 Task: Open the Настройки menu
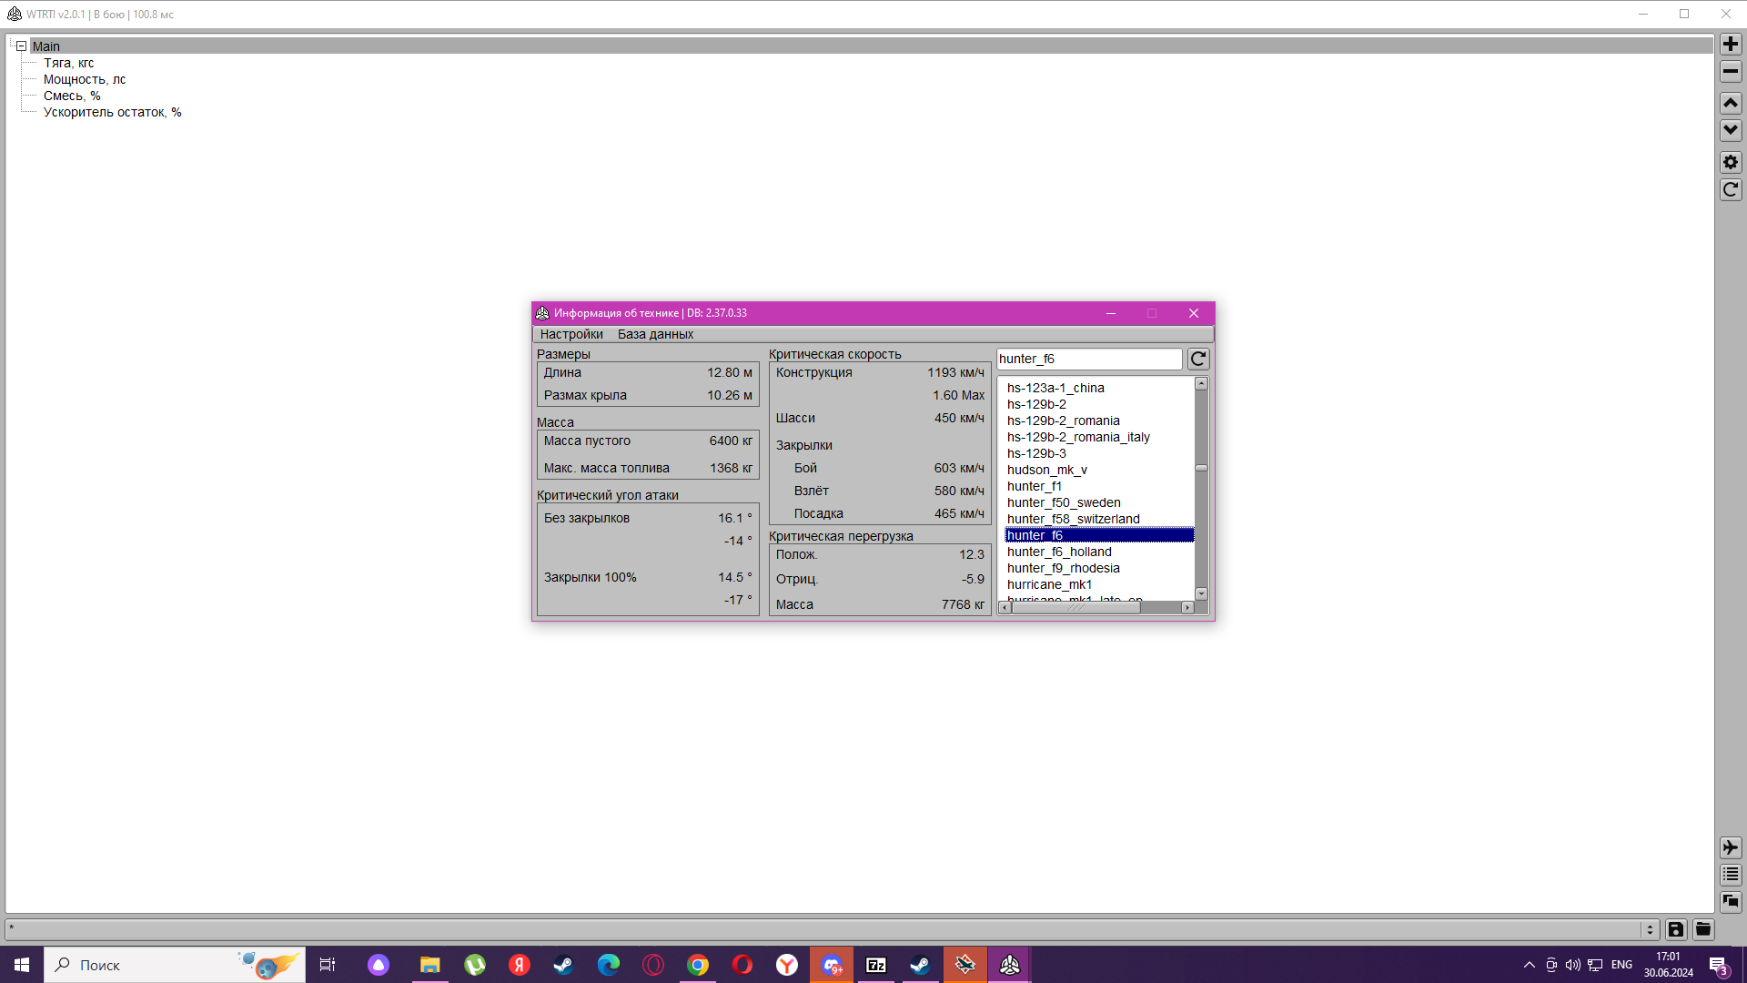coord(571,334)
